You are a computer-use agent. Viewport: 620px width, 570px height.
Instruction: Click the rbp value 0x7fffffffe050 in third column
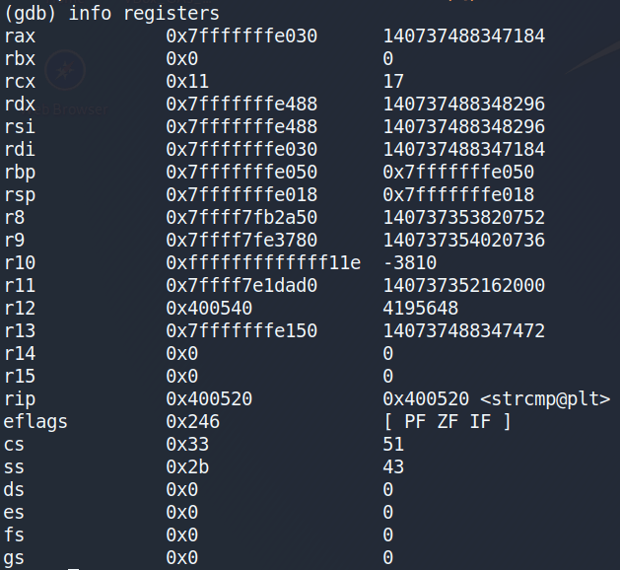(x=458, y=172)
